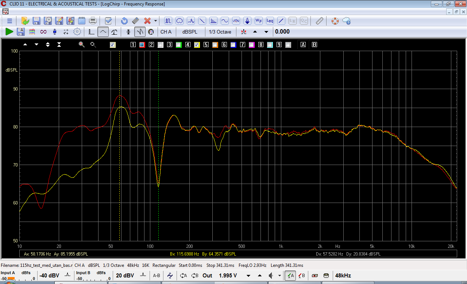467x284 pixels.
Task: Open the FFT bar spectrum analysis icon
Action: pyautogui.click(x=213, y=21)
